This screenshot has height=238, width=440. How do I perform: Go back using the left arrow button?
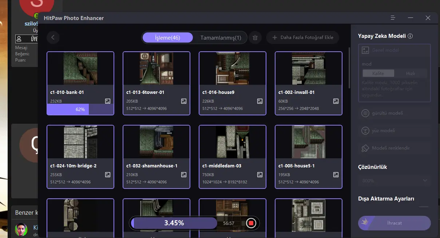[x=53, y=37]
